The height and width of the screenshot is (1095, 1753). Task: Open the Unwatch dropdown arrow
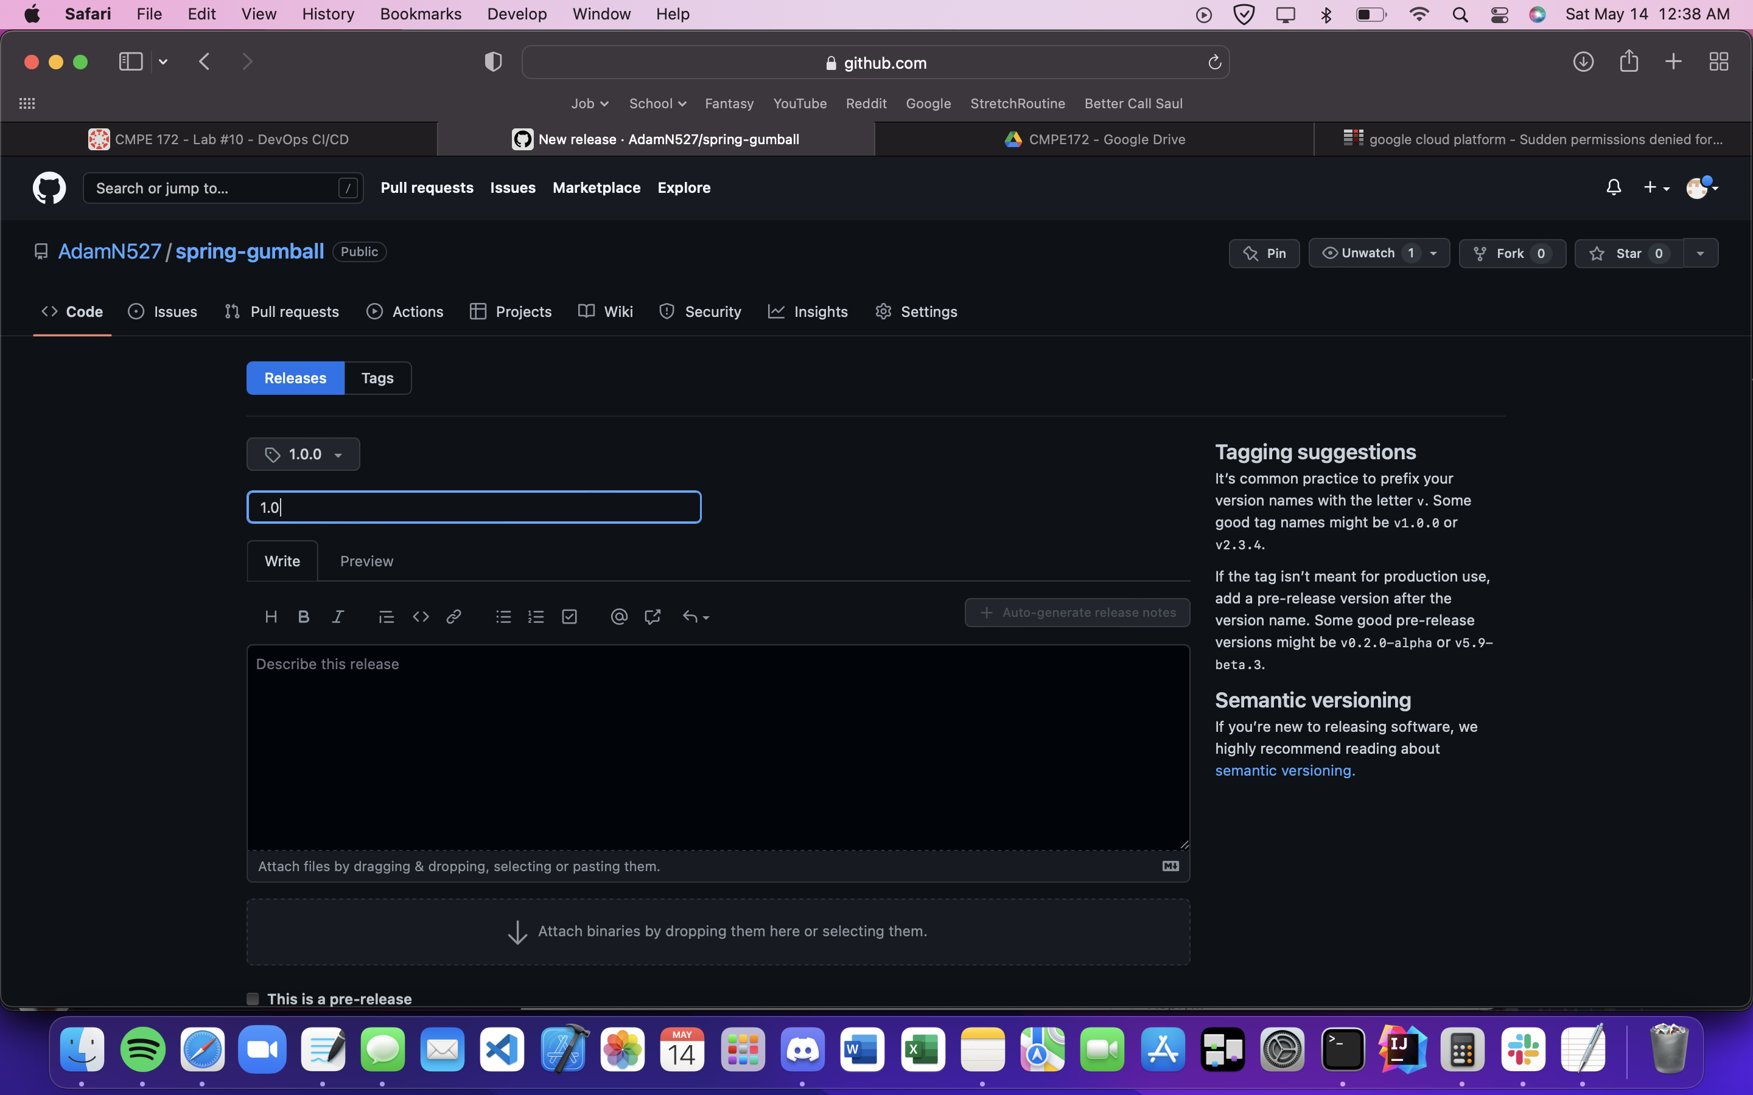pos(1433,254)
